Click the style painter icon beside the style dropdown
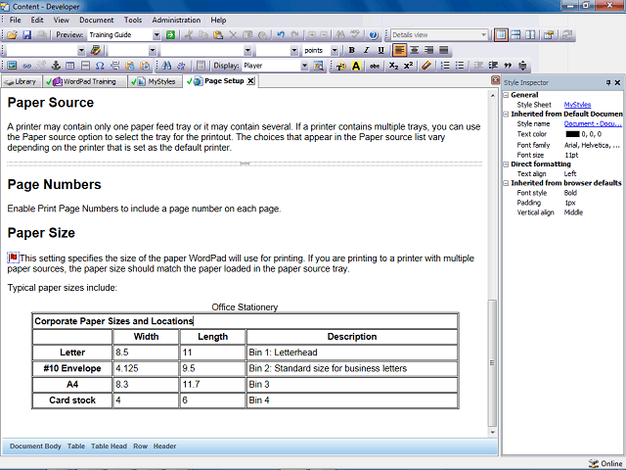This screenshot has width=626, height=470. [96, 50]
